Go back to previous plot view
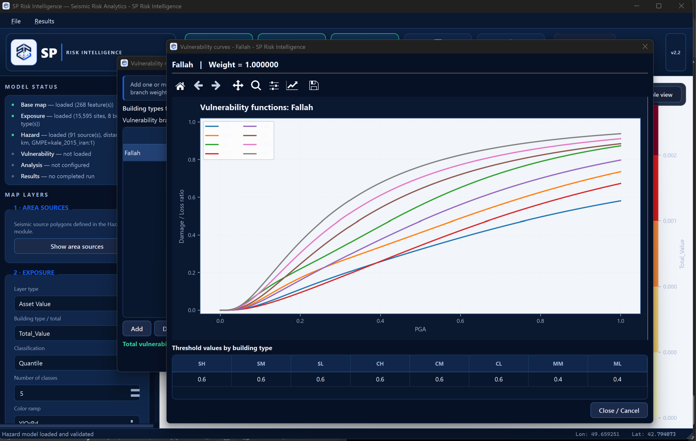 point(198,86)
